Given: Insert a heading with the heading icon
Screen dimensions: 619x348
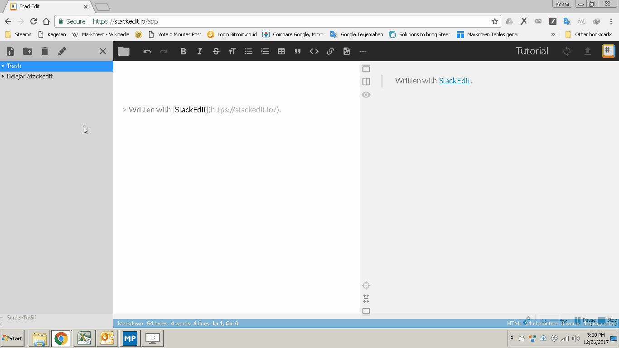Looking at the screenshot, I should [232, 51].
